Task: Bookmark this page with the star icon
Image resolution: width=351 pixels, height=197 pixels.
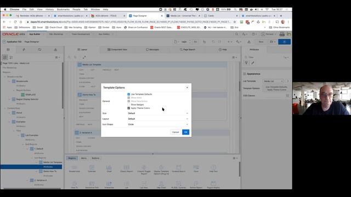Action: click(235, 22)
